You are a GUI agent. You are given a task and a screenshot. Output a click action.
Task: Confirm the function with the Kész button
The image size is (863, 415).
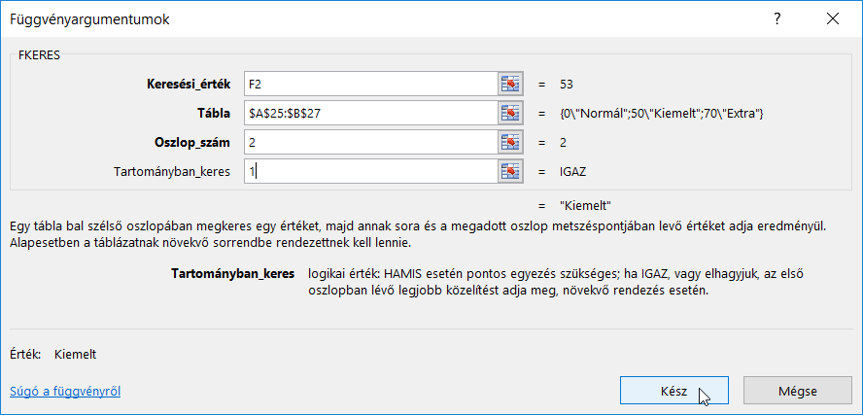(674, 392)
